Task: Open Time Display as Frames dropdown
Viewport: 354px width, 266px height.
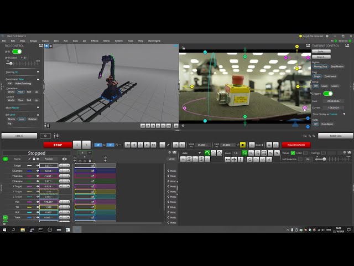Action: (x=344, y=114)
